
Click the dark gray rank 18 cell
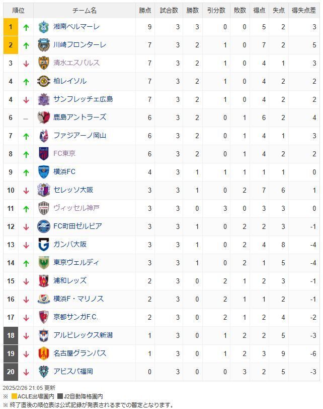pos(11,335)
